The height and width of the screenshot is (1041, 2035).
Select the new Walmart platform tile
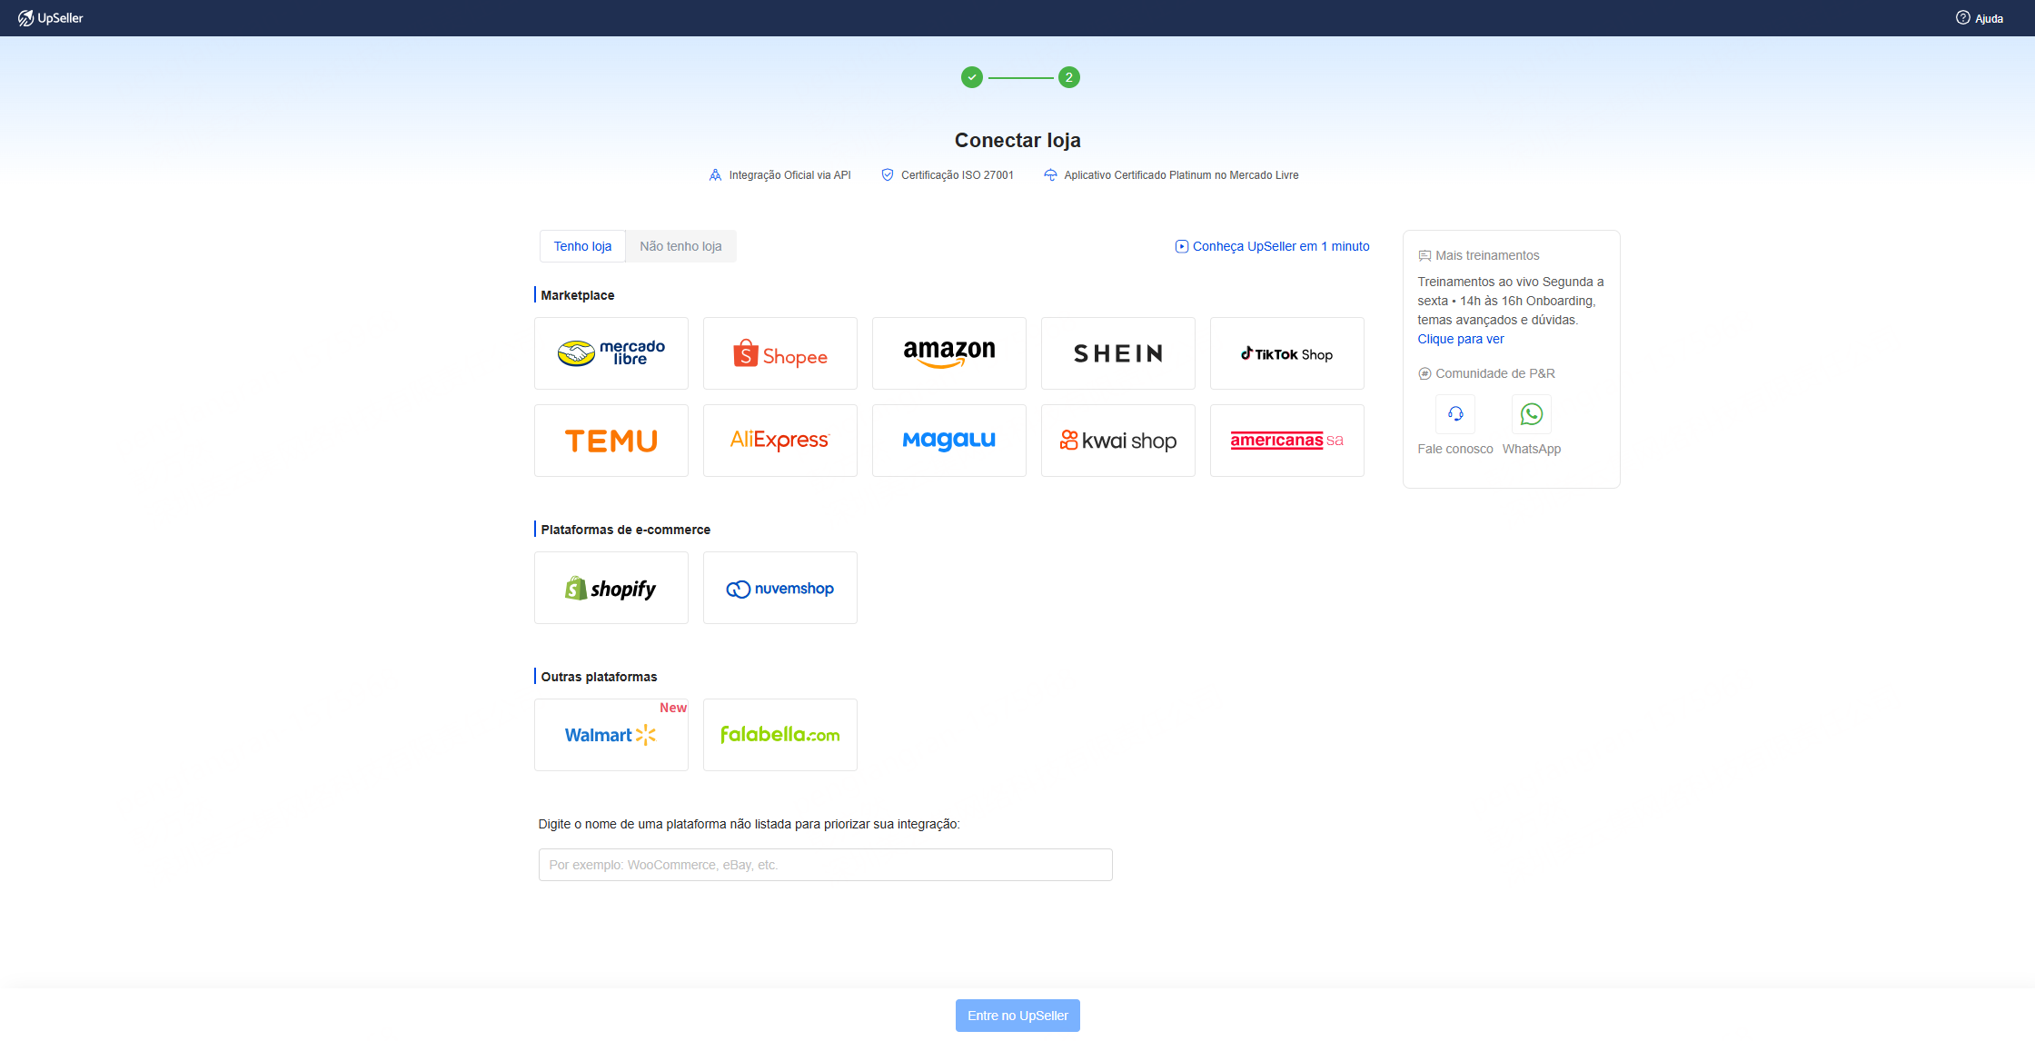tap(611, 735)
